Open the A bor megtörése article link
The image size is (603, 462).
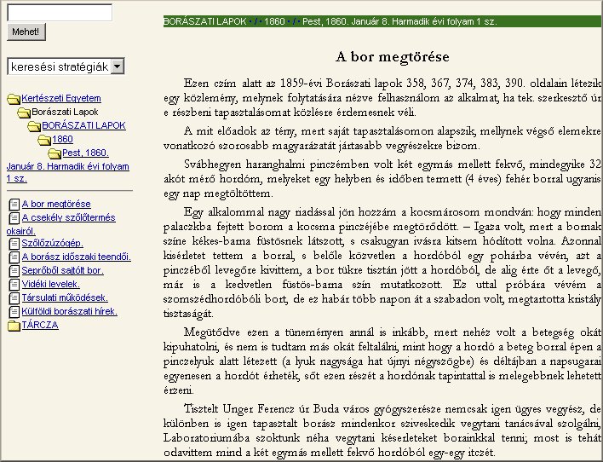(x=56, y=204)
